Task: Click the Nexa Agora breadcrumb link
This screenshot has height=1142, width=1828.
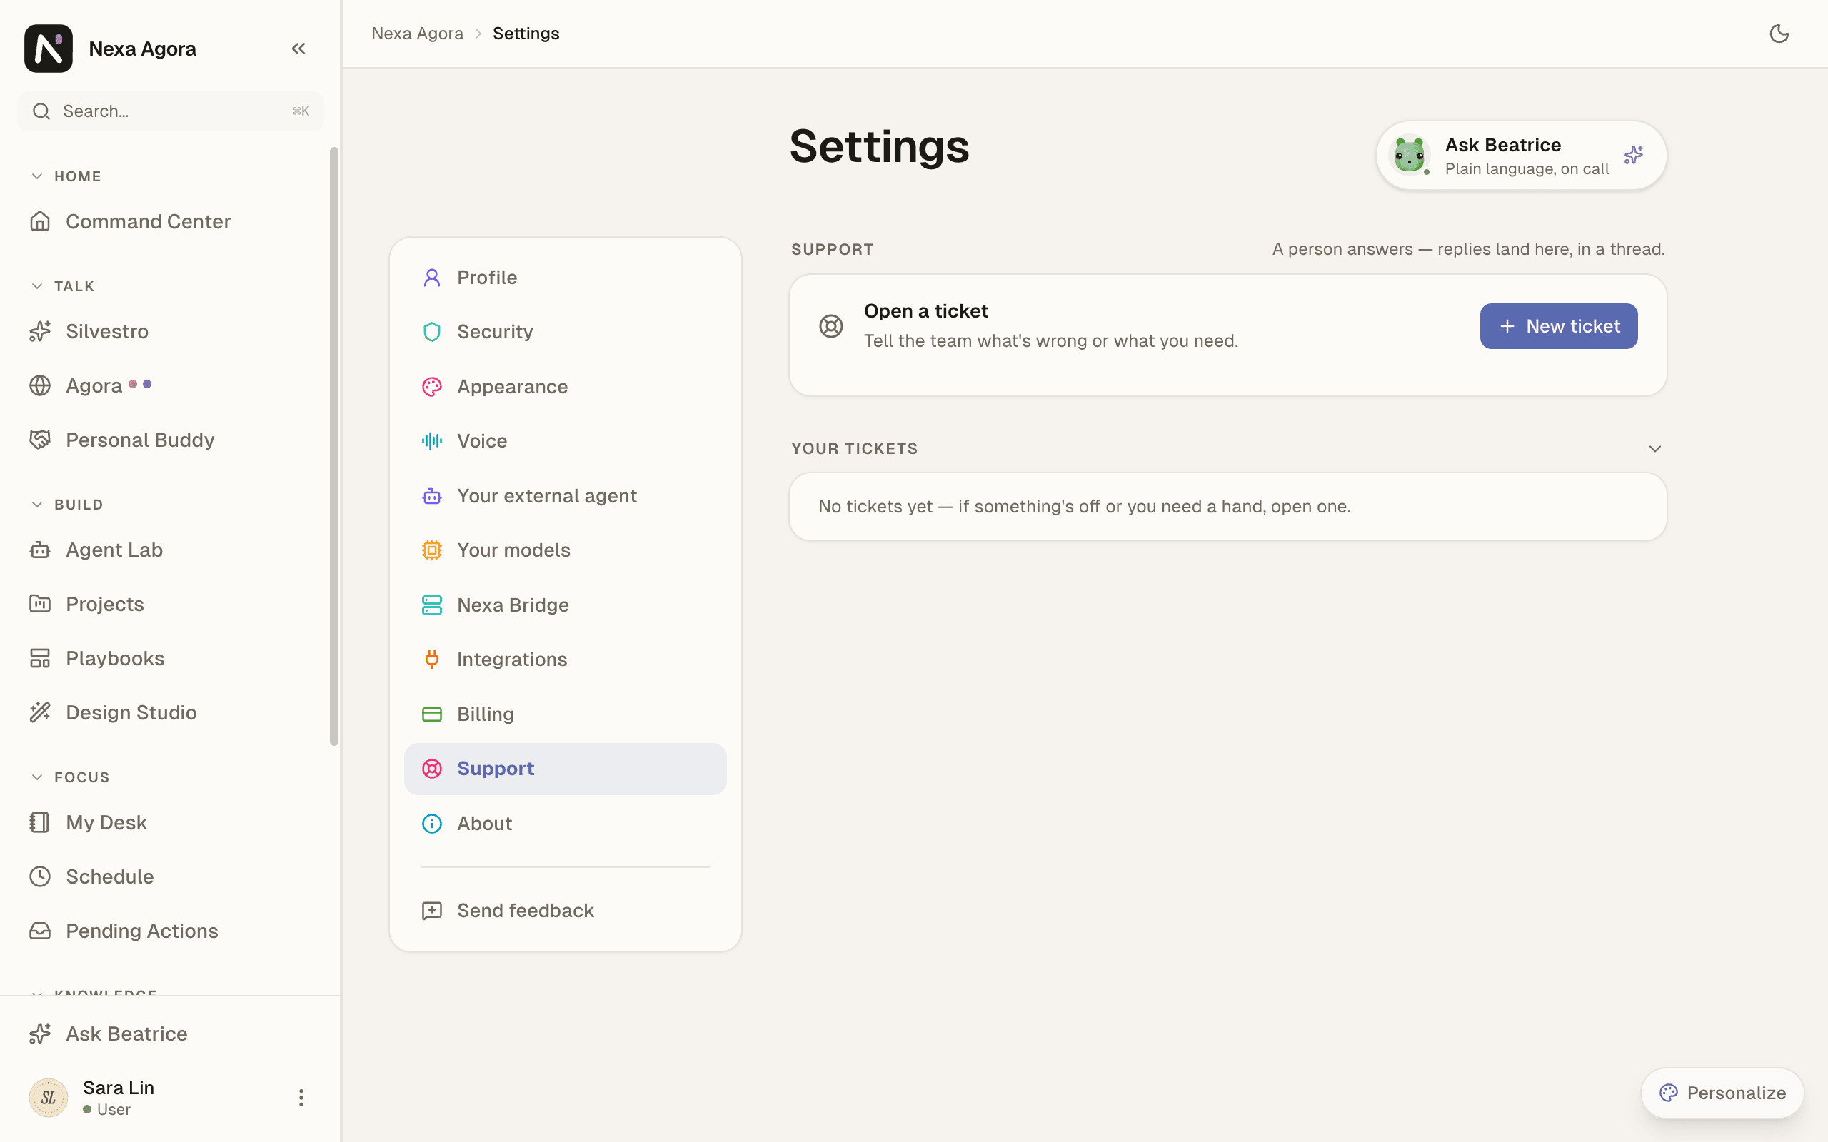Action: coord(417,34)
